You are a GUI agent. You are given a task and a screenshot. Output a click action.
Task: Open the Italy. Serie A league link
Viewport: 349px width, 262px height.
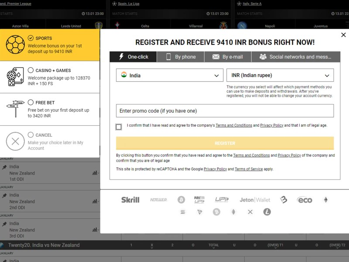(x=252, y=4)
